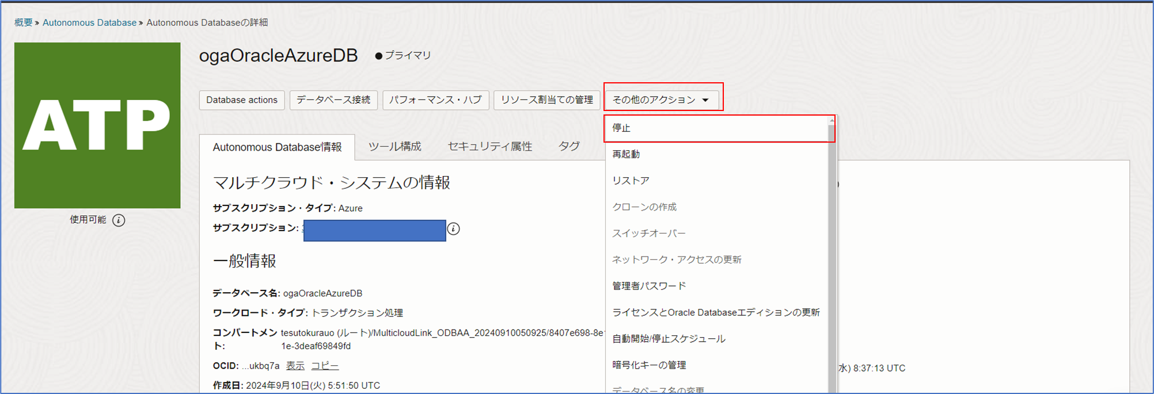Choose リストア in the dropdown menu
The height and width of the screenshot is (394, 1154).
tap(716, 181)
